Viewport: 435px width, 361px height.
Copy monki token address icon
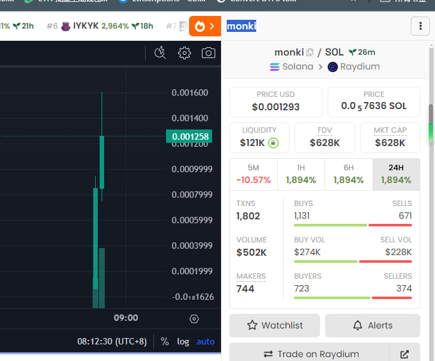(x=310, y=52)
